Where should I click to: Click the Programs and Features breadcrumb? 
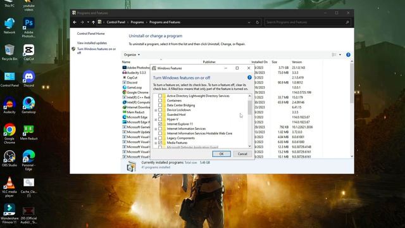pyautogui.click(x=165, y=22)
